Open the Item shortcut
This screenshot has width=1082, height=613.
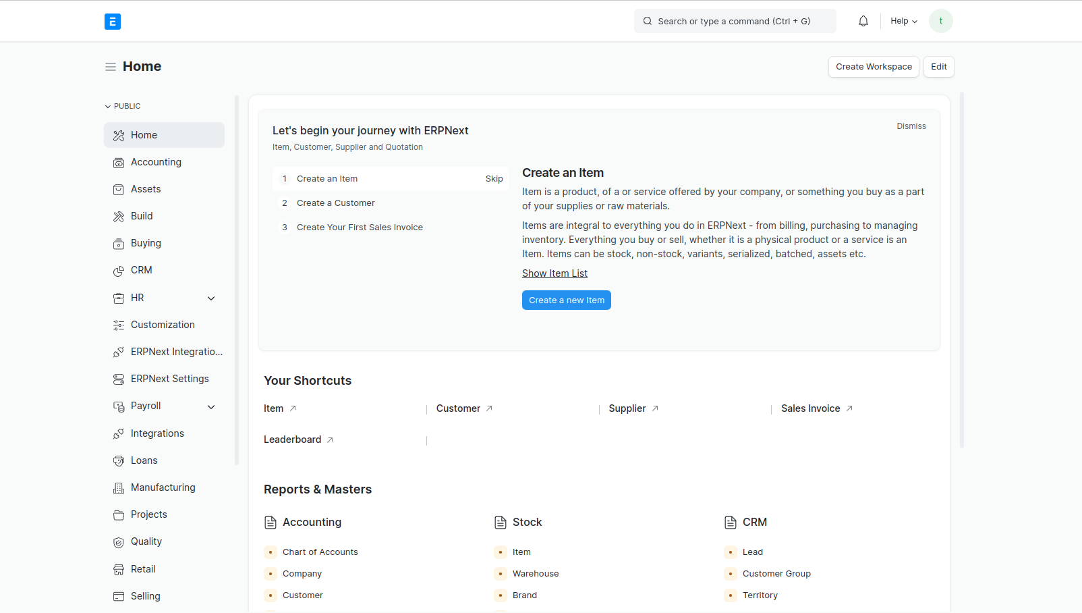tap(280, 408)
